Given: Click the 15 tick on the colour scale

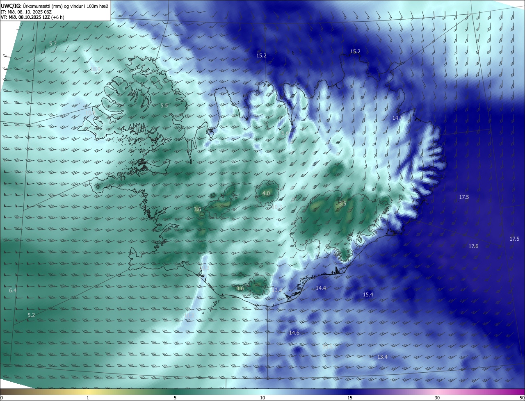Looking at the screenshot, I should click(x=350, y=398).
